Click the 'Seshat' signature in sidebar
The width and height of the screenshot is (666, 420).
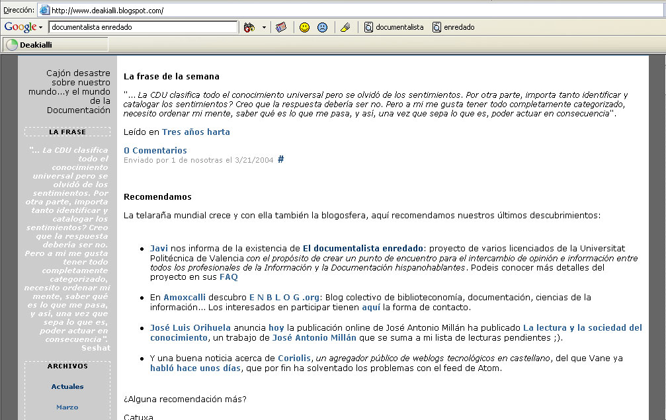point(96,348)
